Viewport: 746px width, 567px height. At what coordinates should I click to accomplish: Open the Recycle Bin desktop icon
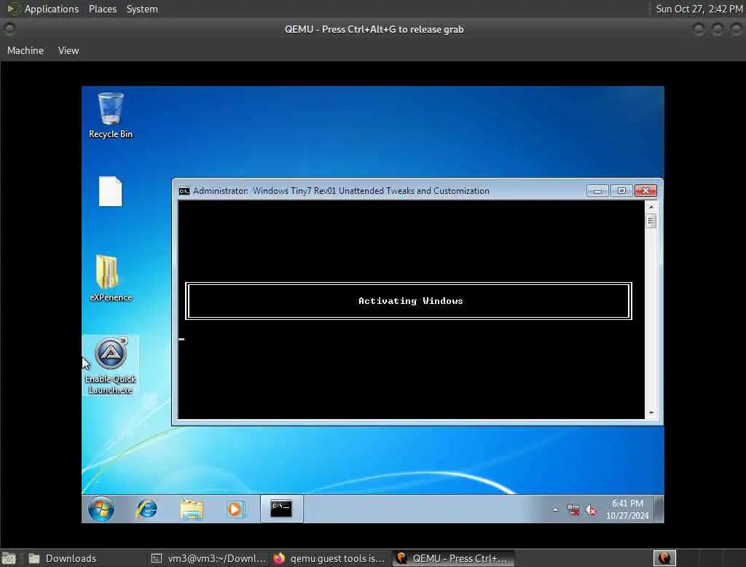111,115
